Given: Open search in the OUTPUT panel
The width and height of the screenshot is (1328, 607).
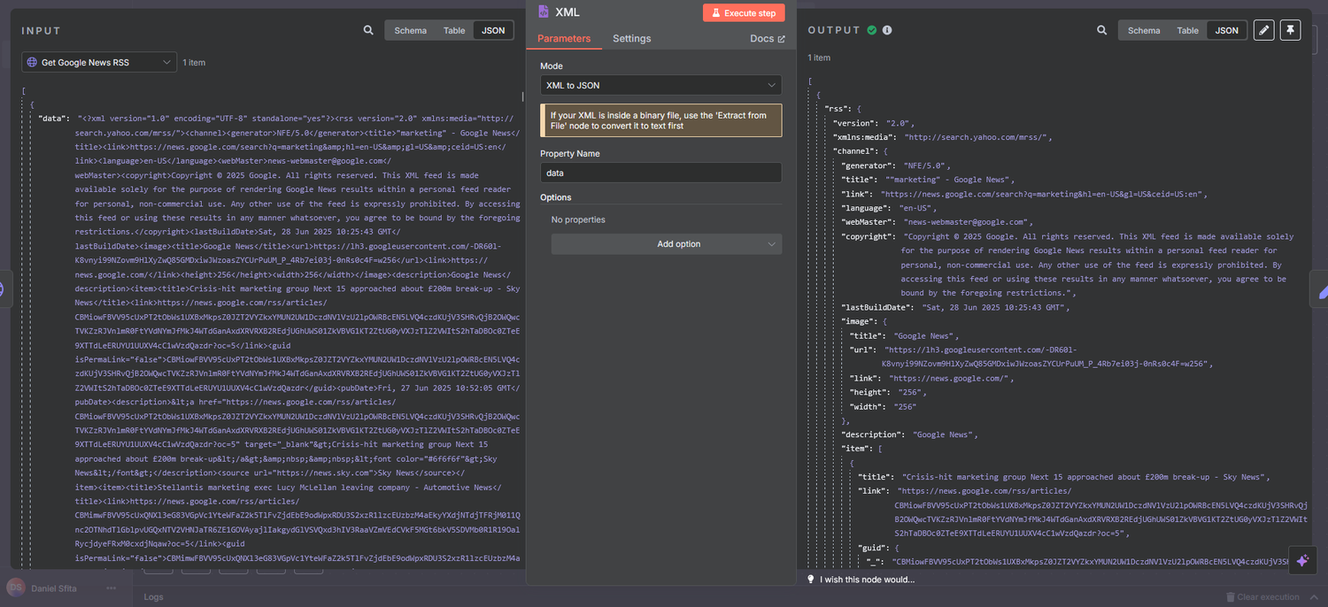Looking at the screenshot, I should tap(1101, 29).
